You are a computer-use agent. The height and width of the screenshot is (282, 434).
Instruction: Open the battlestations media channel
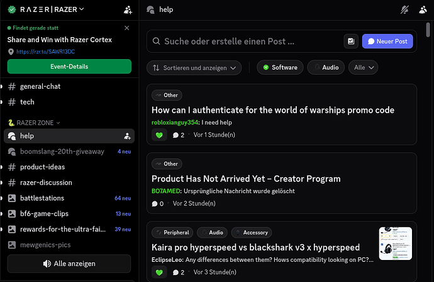(69, 198)
